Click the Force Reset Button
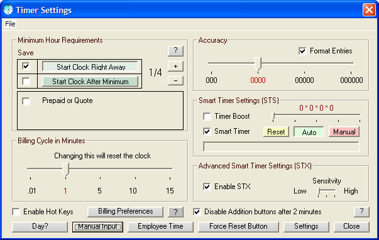The width and height of the screenshot is (379, 240). 238,227
